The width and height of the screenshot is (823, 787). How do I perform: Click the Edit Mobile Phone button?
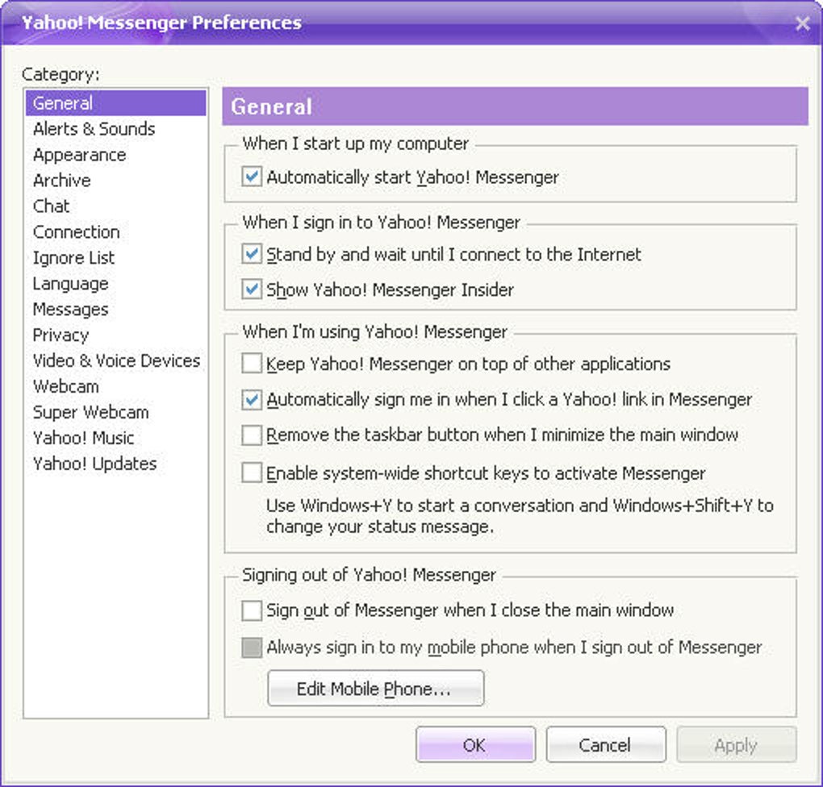coord(375,689)
